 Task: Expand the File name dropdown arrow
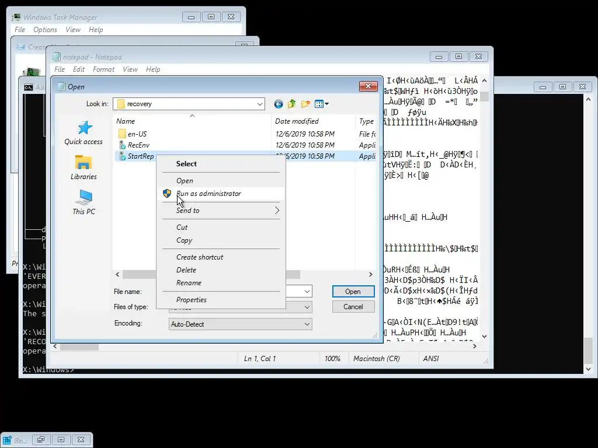(x=307, y=292)
